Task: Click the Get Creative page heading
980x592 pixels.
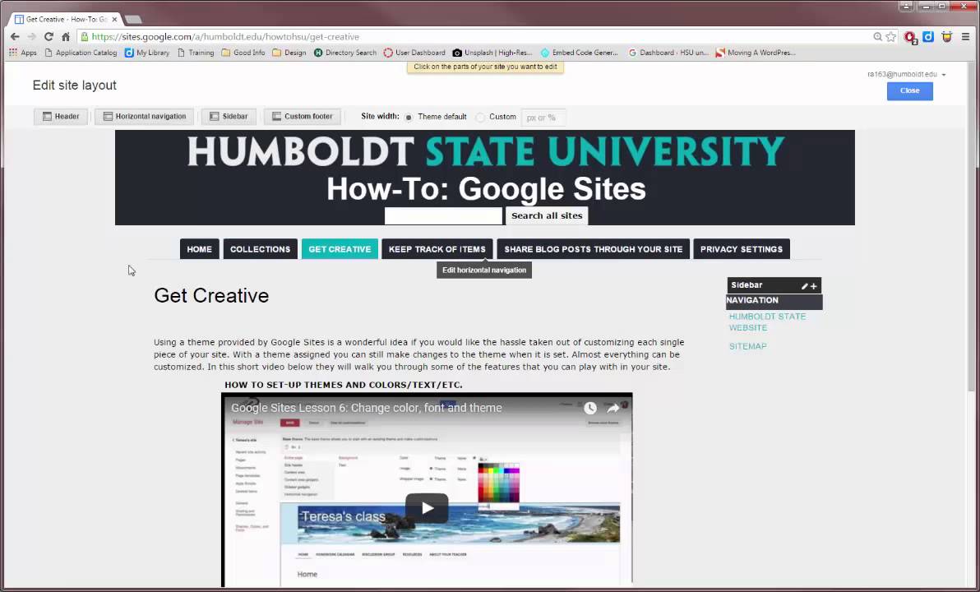Action: 211,296
